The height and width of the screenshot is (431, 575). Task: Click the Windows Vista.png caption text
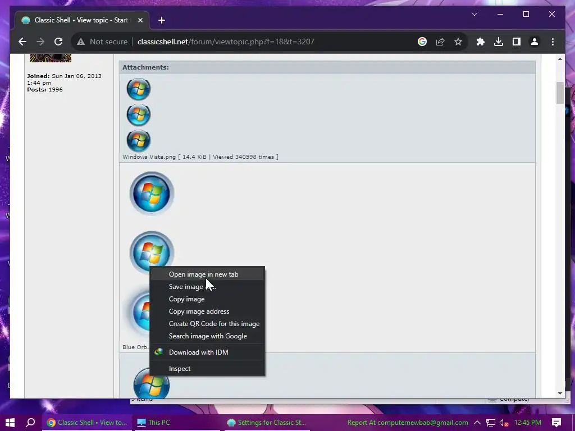[200, 157]
